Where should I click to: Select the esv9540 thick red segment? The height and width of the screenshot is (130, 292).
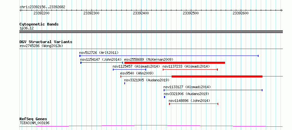(217, 76)
